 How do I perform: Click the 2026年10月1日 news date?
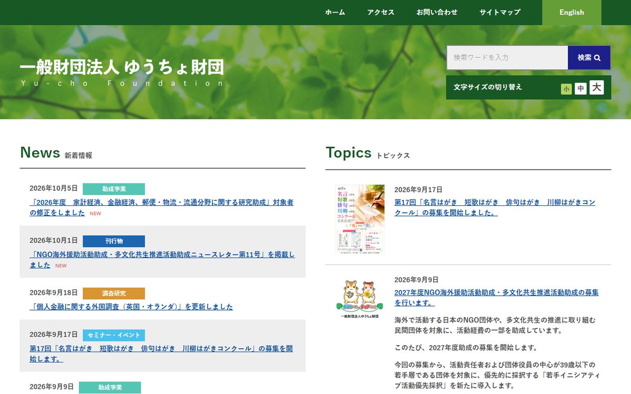point(54,240)
